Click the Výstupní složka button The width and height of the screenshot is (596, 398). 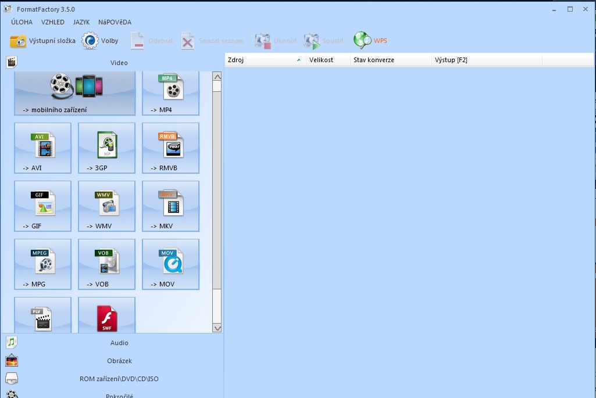pyautogui.click(x=43, y=41)
